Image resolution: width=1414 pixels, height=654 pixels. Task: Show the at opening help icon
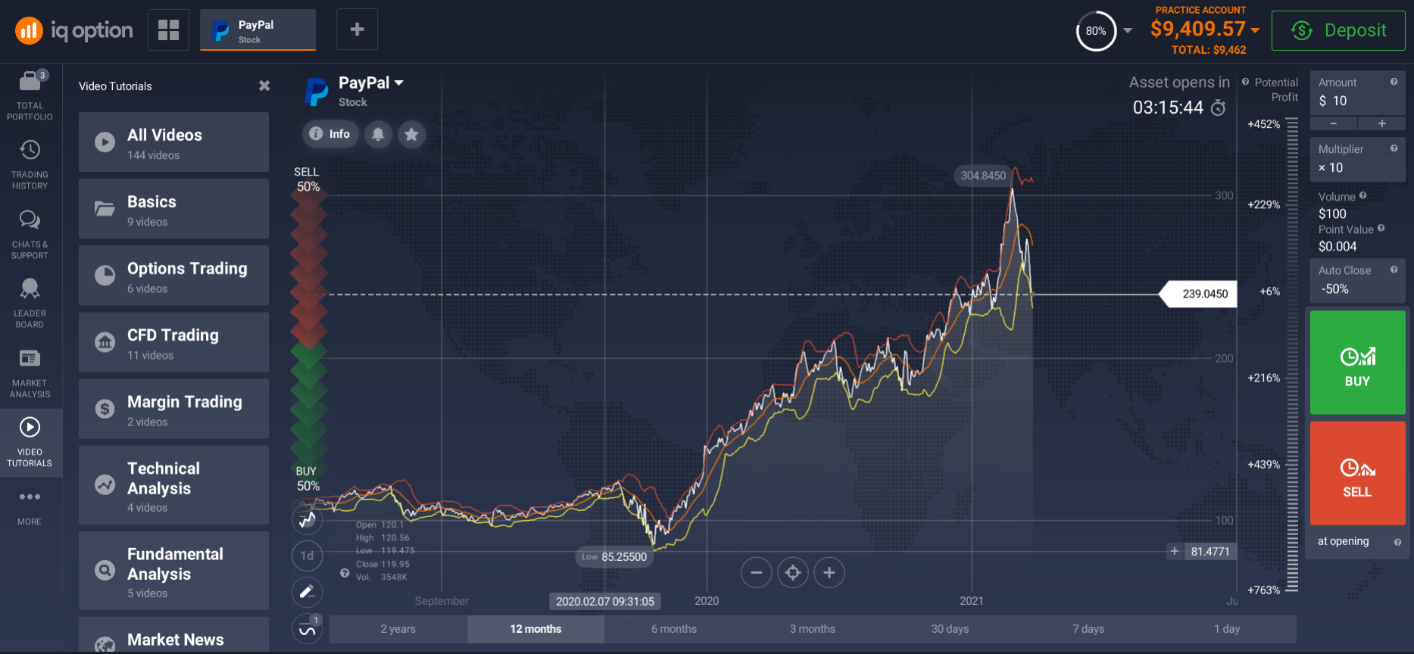(1397, 542)
